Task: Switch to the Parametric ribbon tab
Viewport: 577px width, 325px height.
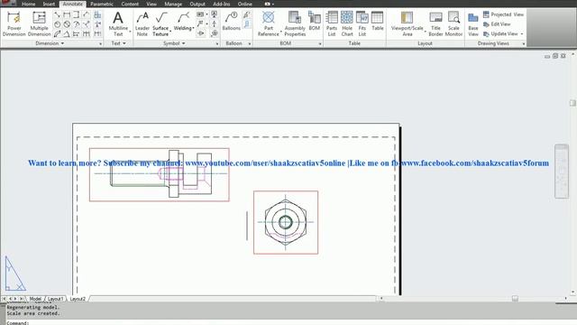Action: pos(102,4)
